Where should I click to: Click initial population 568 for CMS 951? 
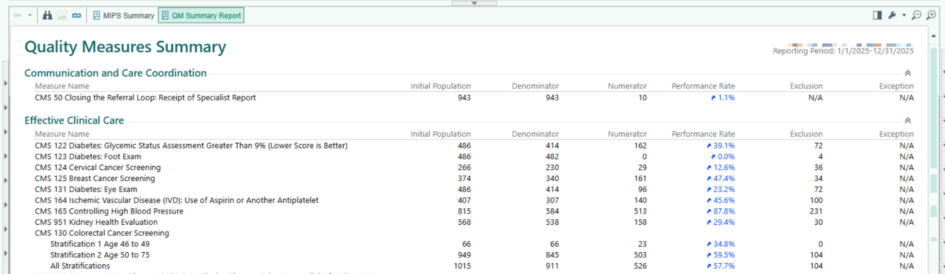point(464,222)
